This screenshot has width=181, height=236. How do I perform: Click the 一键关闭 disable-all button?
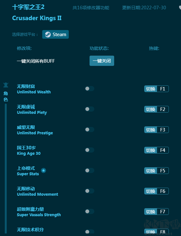click(102, 61)
